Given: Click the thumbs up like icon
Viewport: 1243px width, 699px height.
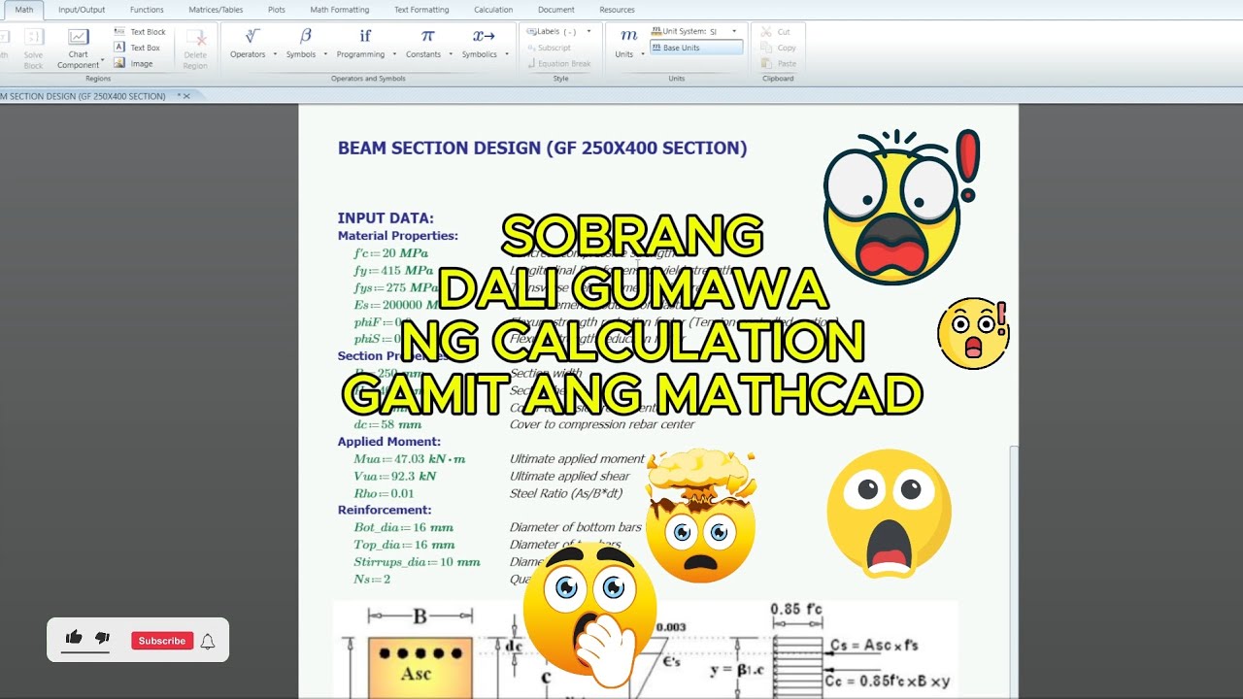Looking at the screenshot, I should click(x=74, y=638).
